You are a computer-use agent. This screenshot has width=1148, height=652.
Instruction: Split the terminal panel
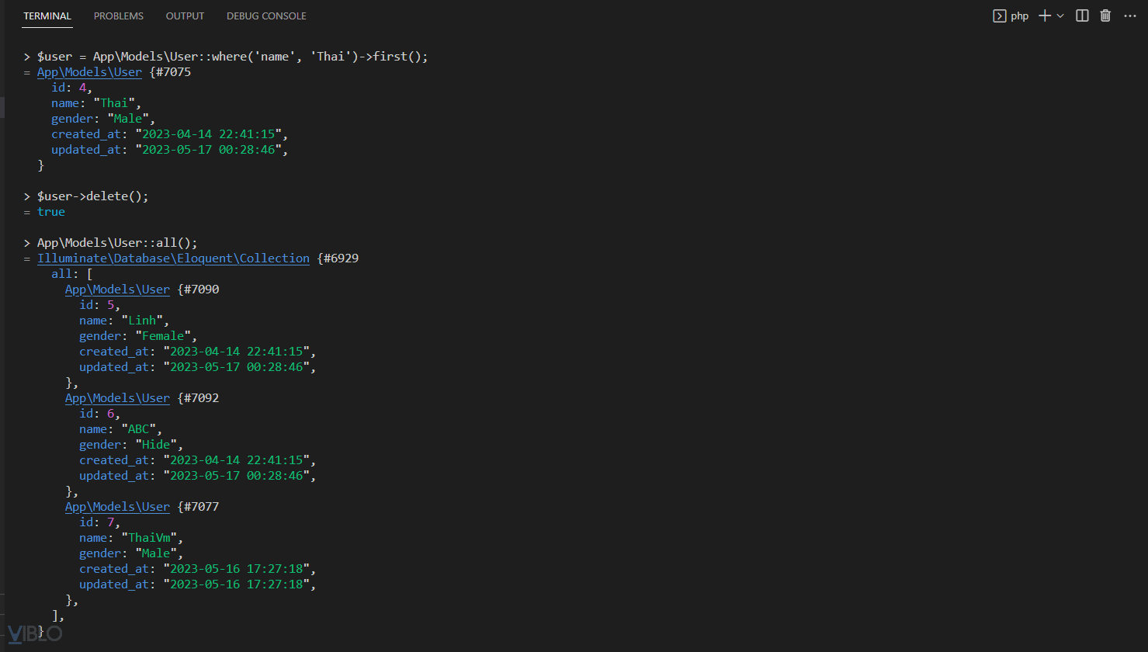pyautogui.click(x=1082, y=16)
